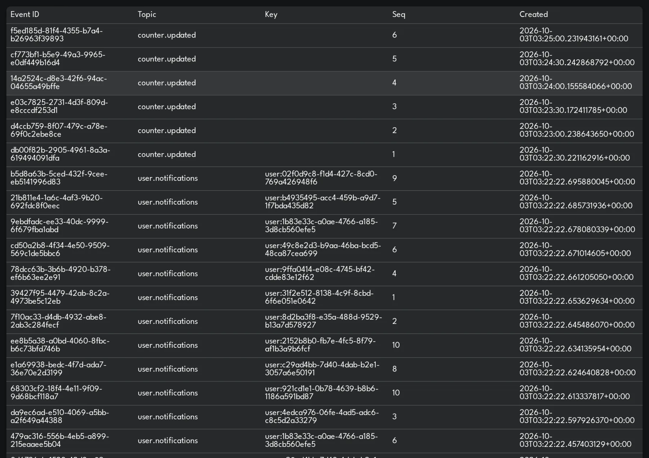Select event ID 68303cf2-18f4-4e11-9f09-9d68bcf118a7

click(56, 392)
